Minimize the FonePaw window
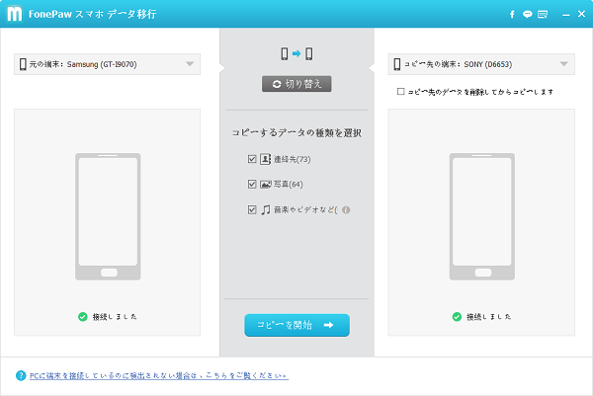593x396 pixels. (565, 15)
